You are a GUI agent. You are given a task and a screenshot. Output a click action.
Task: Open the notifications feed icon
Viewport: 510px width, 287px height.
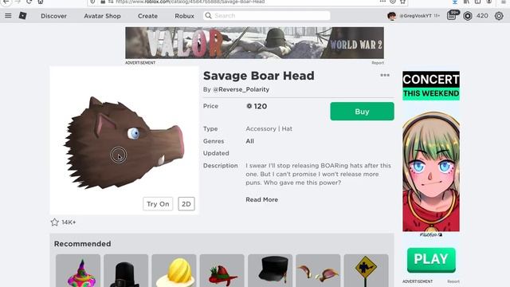452,16
